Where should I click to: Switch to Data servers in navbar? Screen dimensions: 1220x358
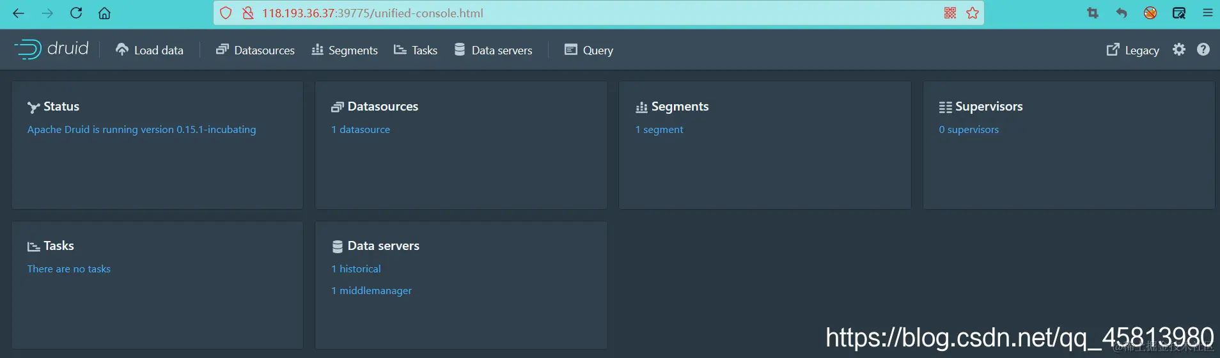(x=493, y=50)
